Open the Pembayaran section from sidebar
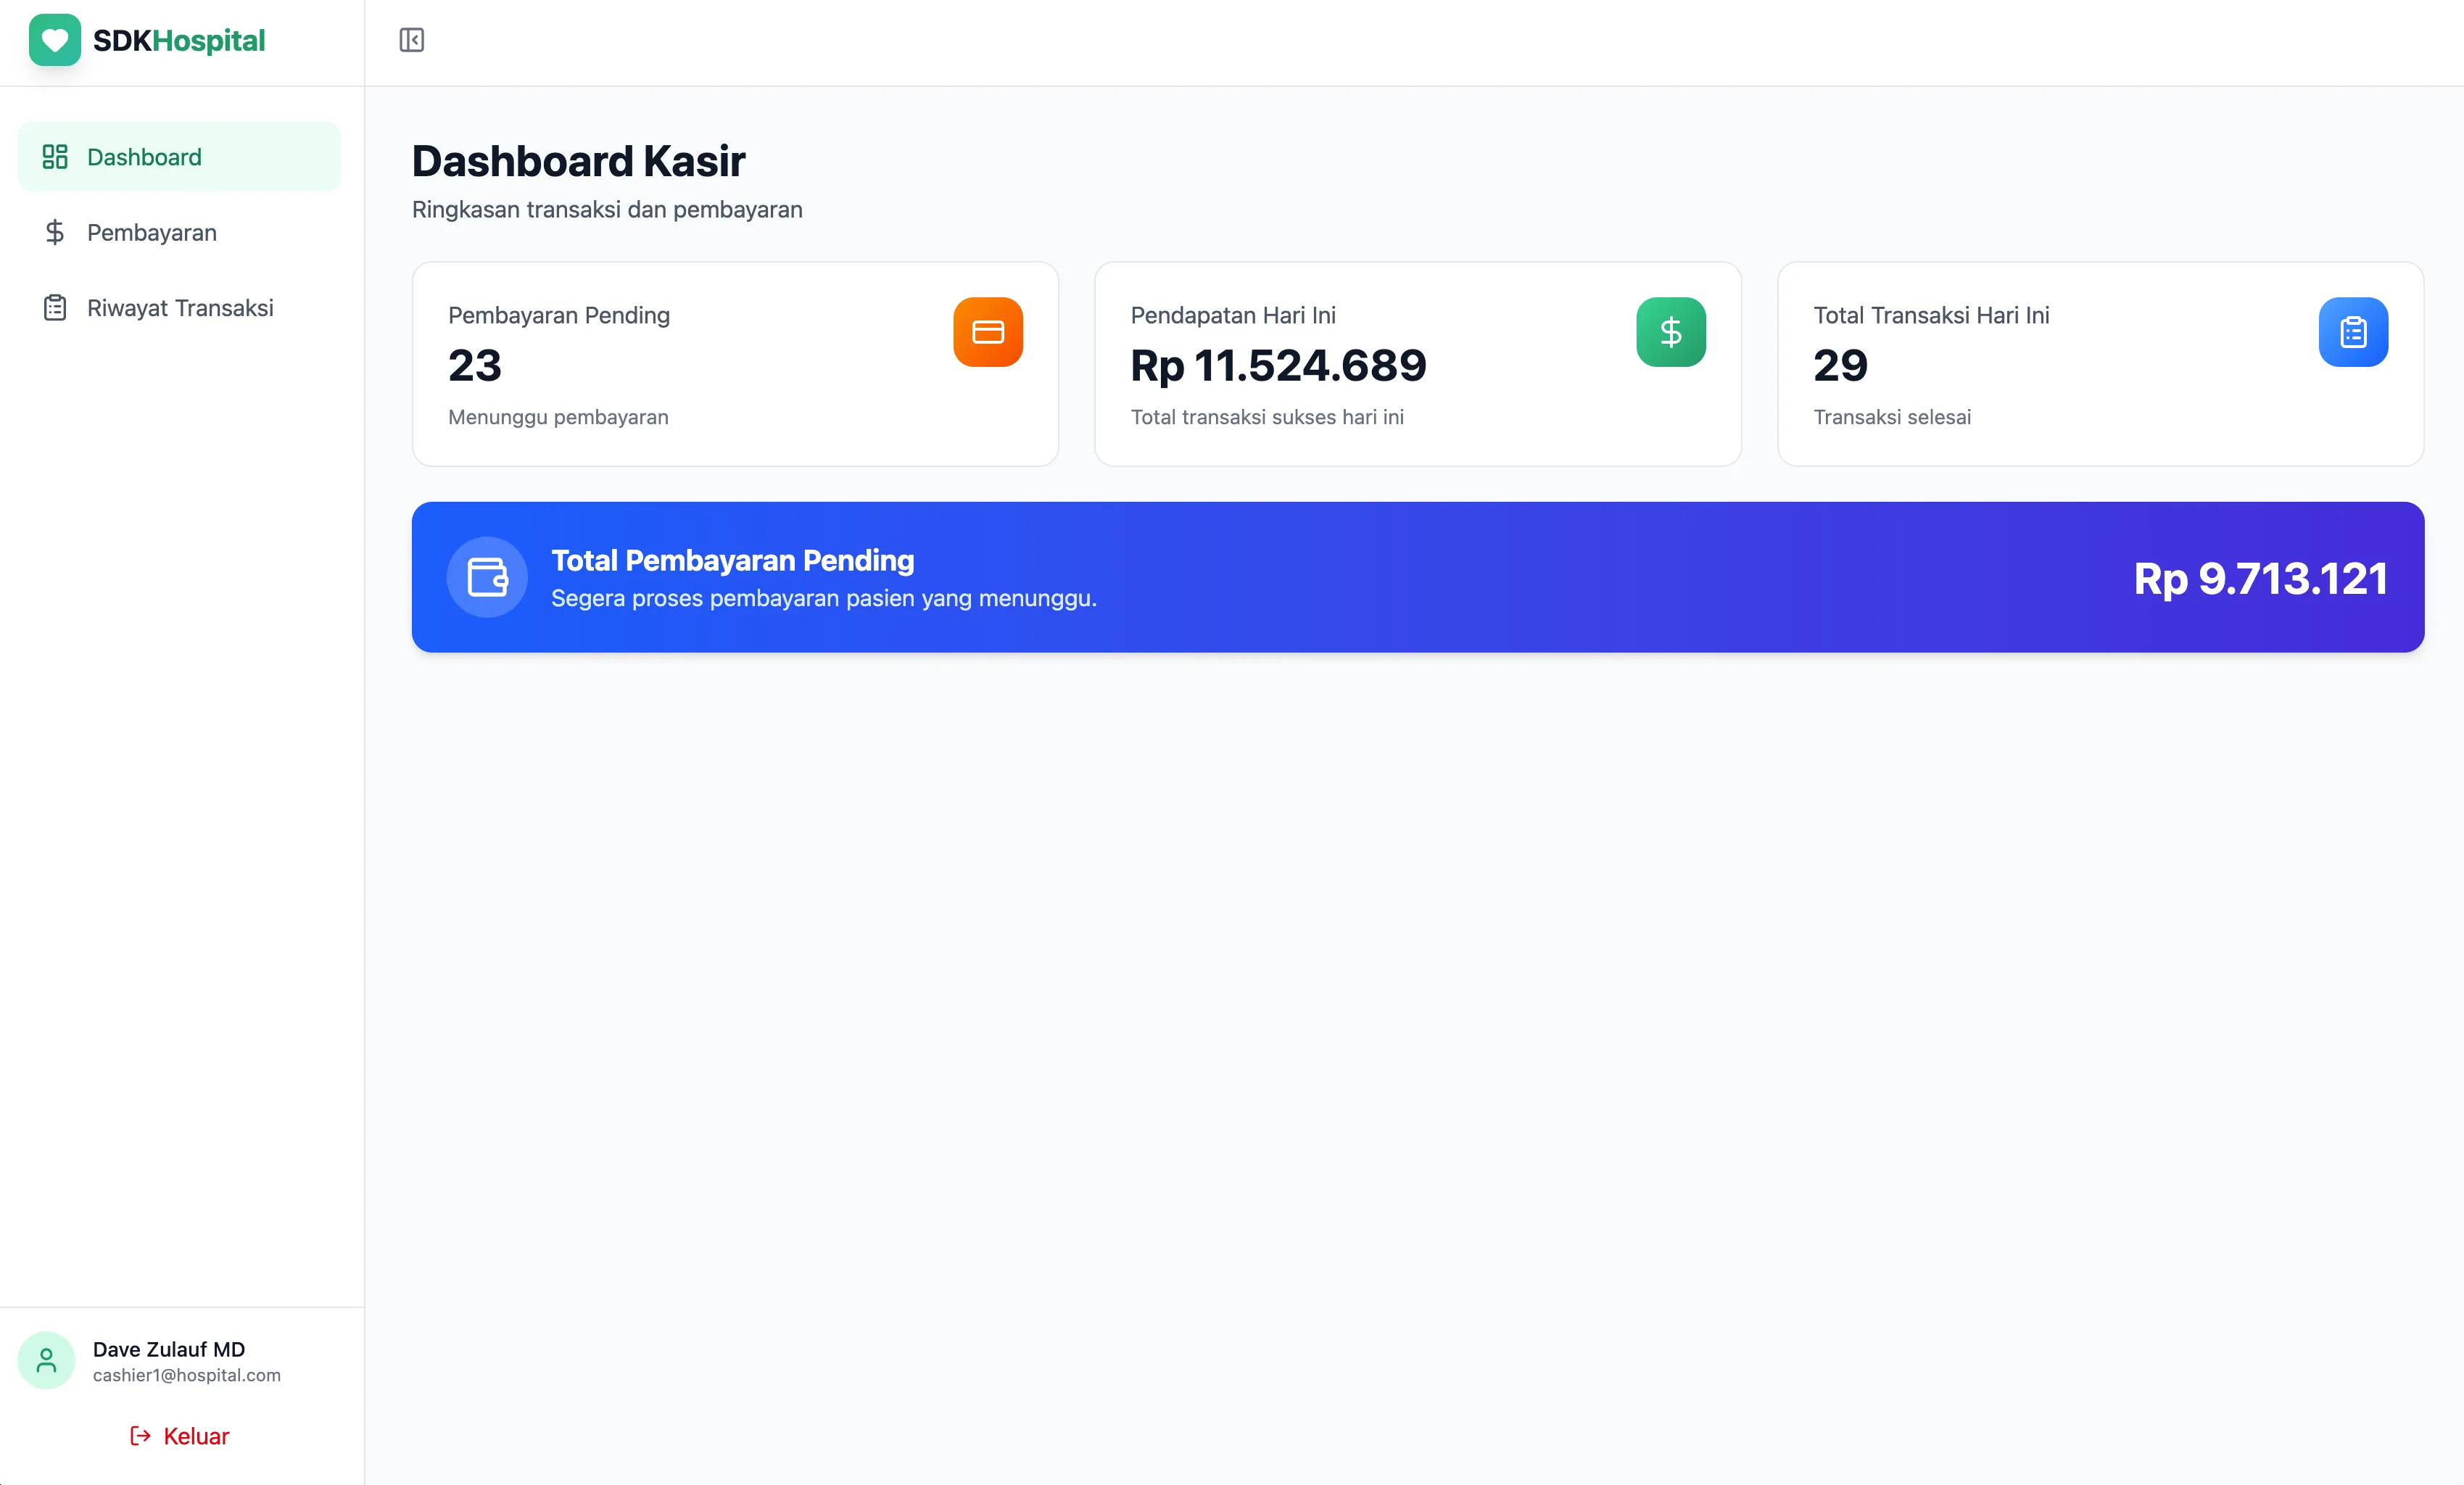2464x1485 pixels. (152, 232)
